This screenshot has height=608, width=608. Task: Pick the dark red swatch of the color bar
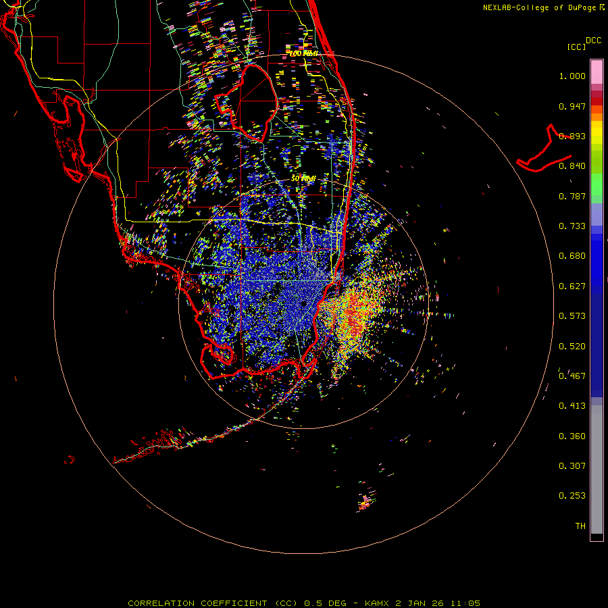[x=597, y=101]
